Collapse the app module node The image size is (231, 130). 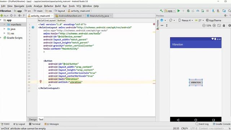[1, 20]
